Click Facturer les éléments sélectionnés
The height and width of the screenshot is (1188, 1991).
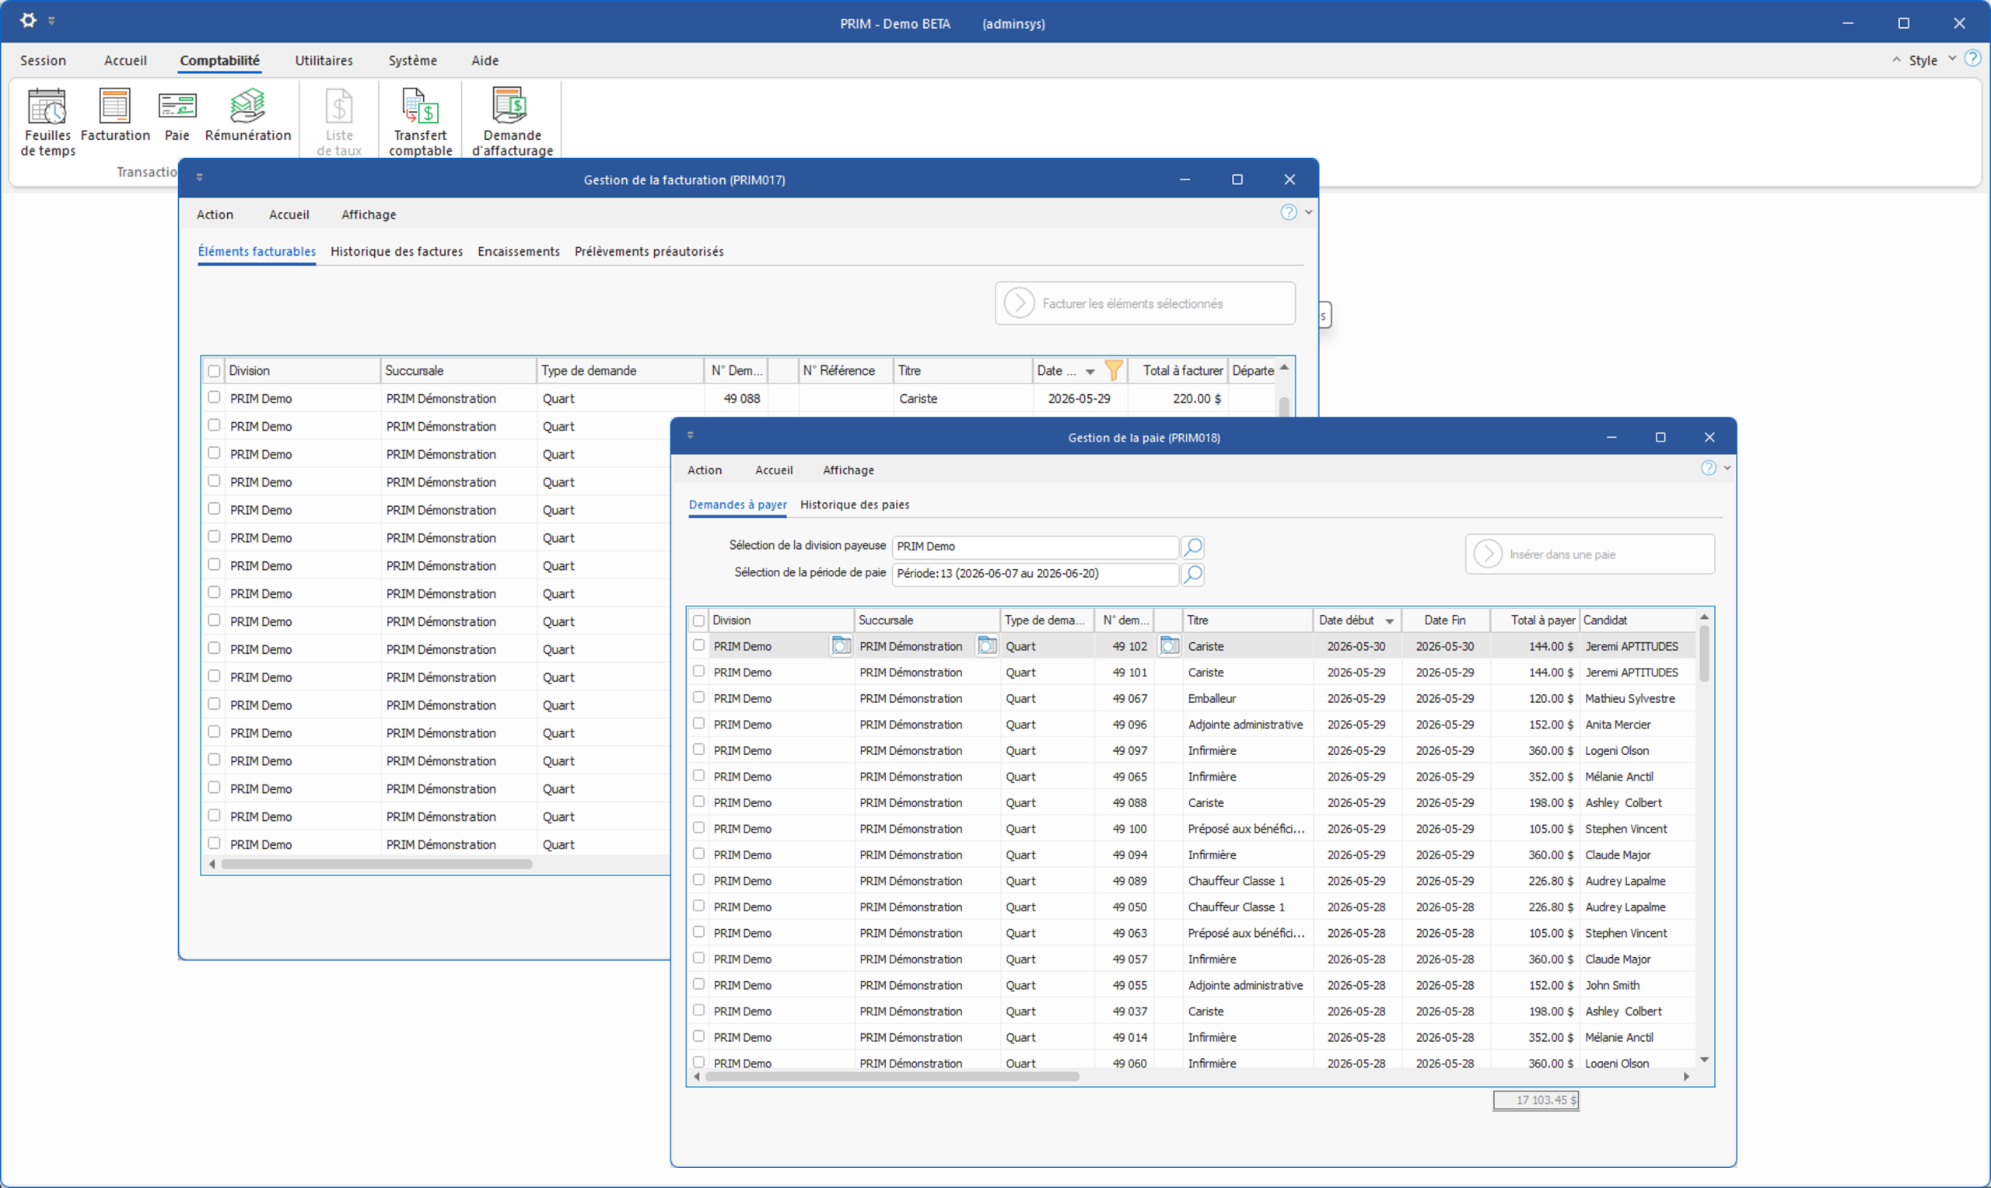(1145, 303)
